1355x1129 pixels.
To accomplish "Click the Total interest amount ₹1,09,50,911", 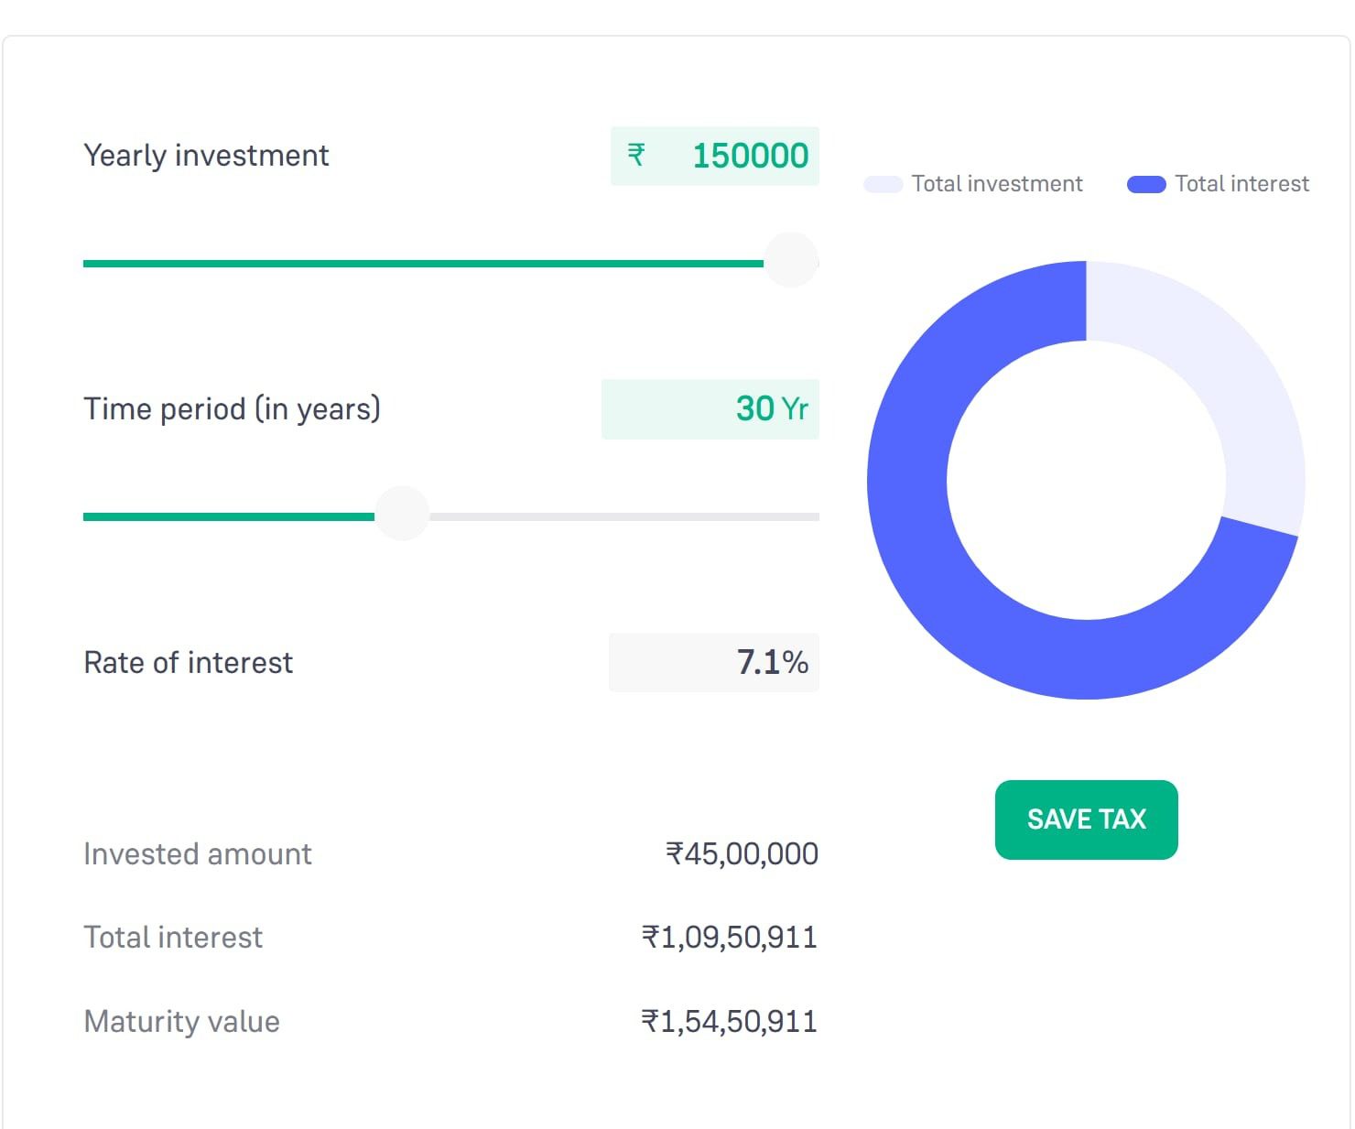I will 729,937.
